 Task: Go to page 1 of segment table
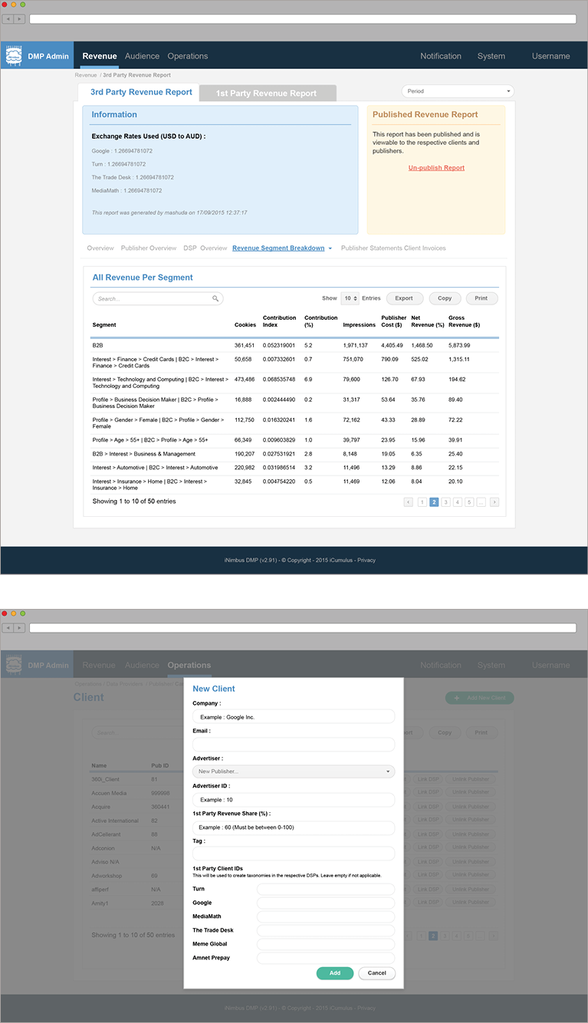(422, 502)
